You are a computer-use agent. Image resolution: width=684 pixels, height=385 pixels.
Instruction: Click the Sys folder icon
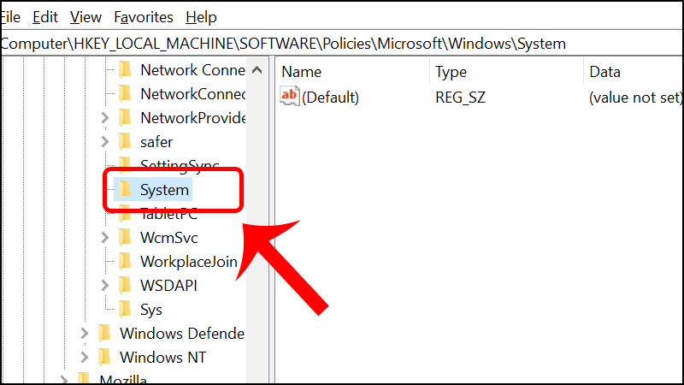tap(125, 309)
